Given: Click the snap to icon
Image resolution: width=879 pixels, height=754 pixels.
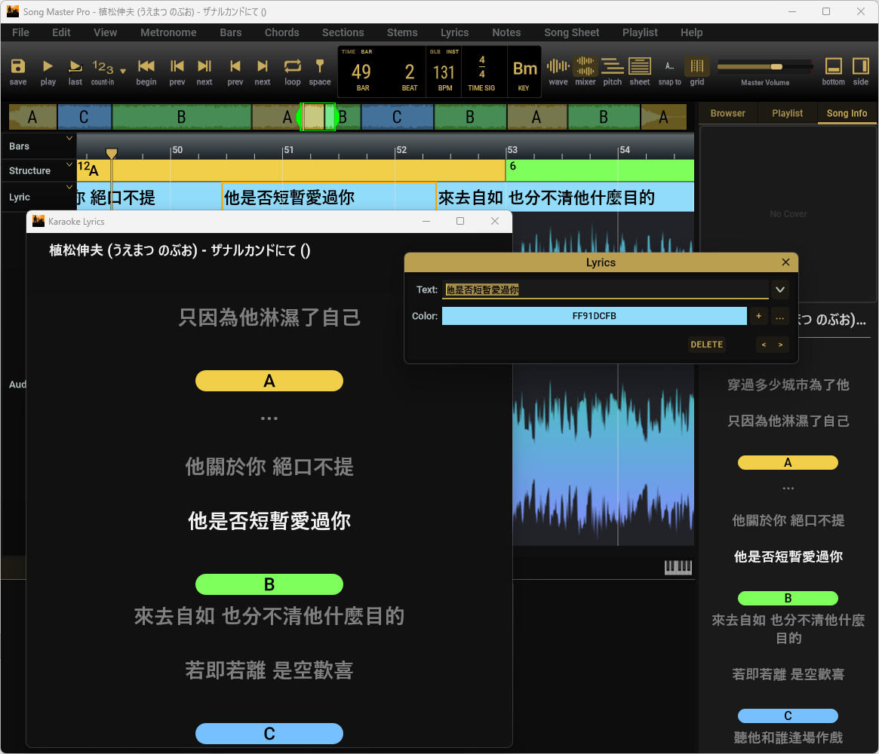Looking at the screenshot, I should 670,66.
